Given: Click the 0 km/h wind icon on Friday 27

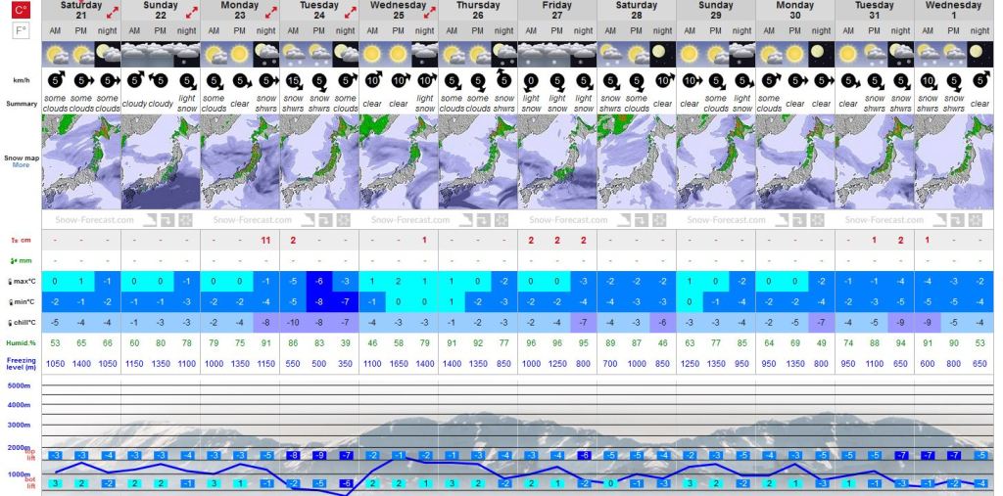Looking at the screenshot, I should [531, 80].
